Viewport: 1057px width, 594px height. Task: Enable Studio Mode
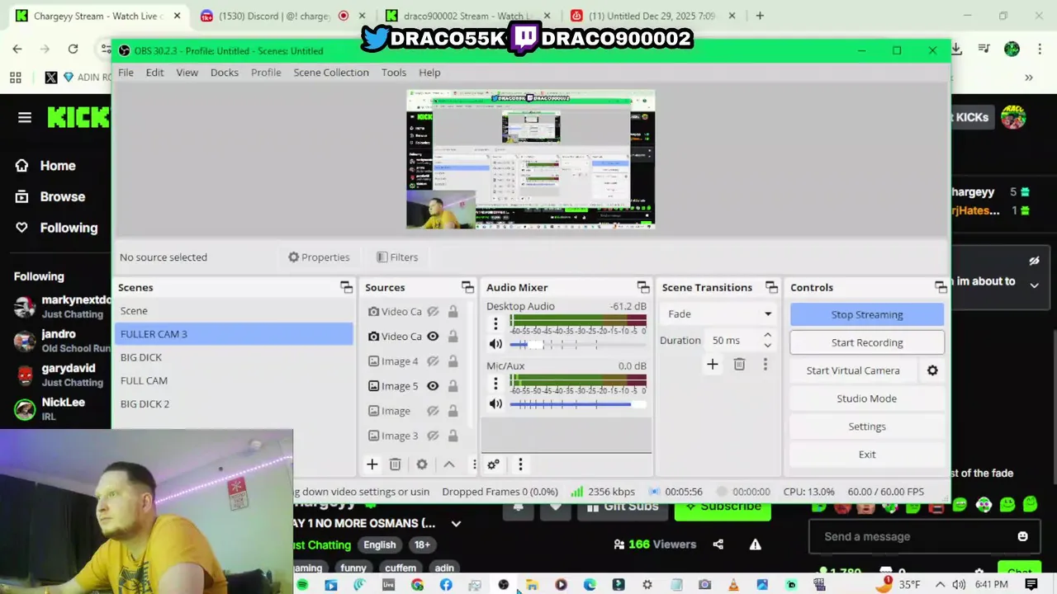(x=867, y=398)
